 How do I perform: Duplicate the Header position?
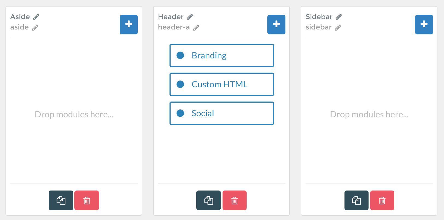click(x=209, y=200)
